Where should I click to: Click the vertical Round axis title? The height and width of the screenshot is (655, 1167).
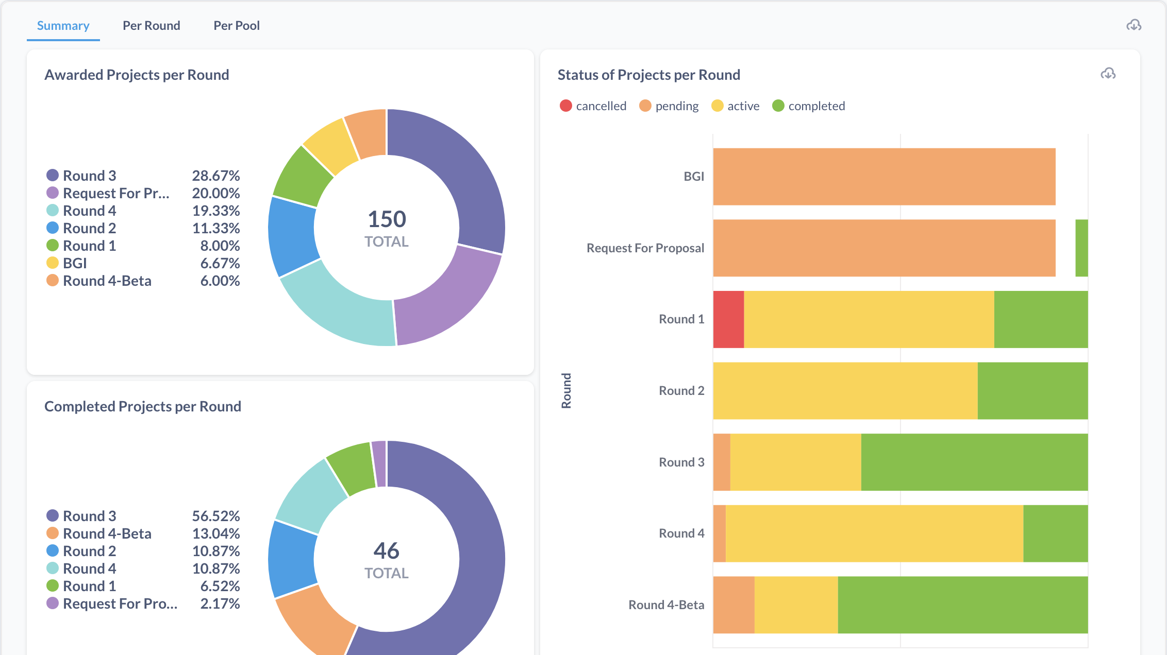click(x=566, y=391)
